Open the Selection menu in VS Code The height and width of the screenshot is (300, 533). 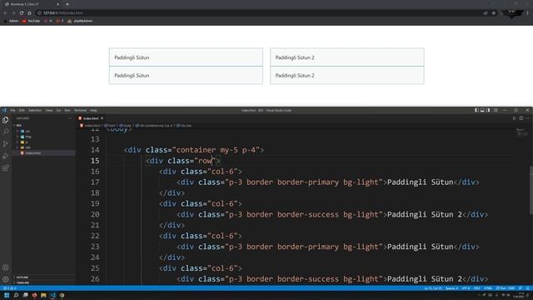tap(35, 110)
